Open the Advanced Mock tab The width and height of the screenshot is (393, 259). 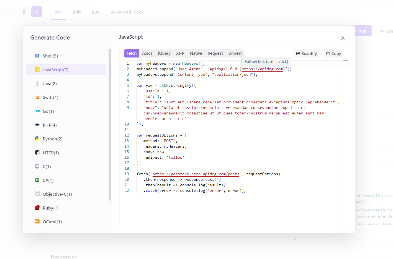coord(127,12)
